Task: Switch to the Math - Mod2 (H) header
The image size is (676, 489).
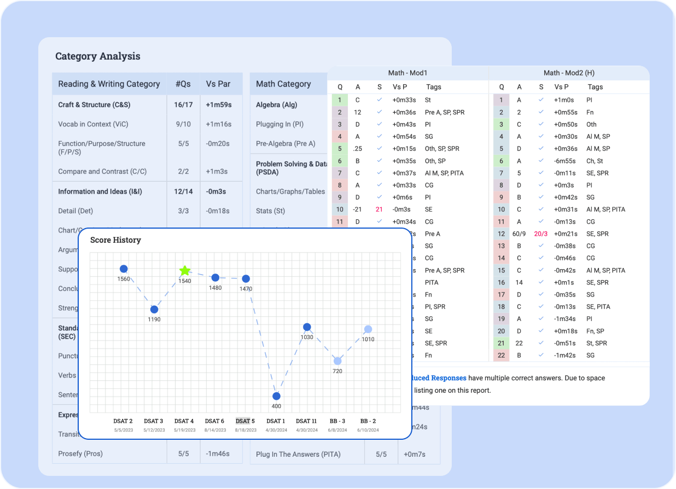Action: [x=569, y=73]
